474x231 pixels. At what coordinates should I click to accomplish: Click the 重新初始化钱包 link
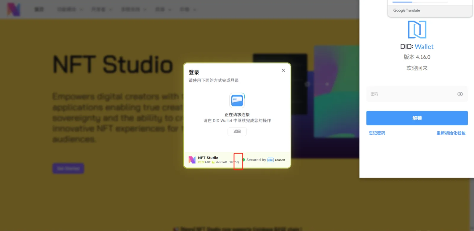pos(451,133)
